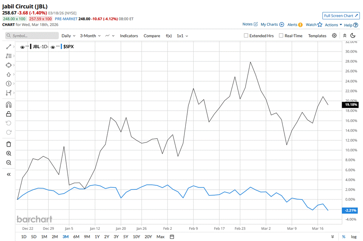Screen dimensions: 363x241
Task: Select the arrow marker tool
Action: point(9,75)
